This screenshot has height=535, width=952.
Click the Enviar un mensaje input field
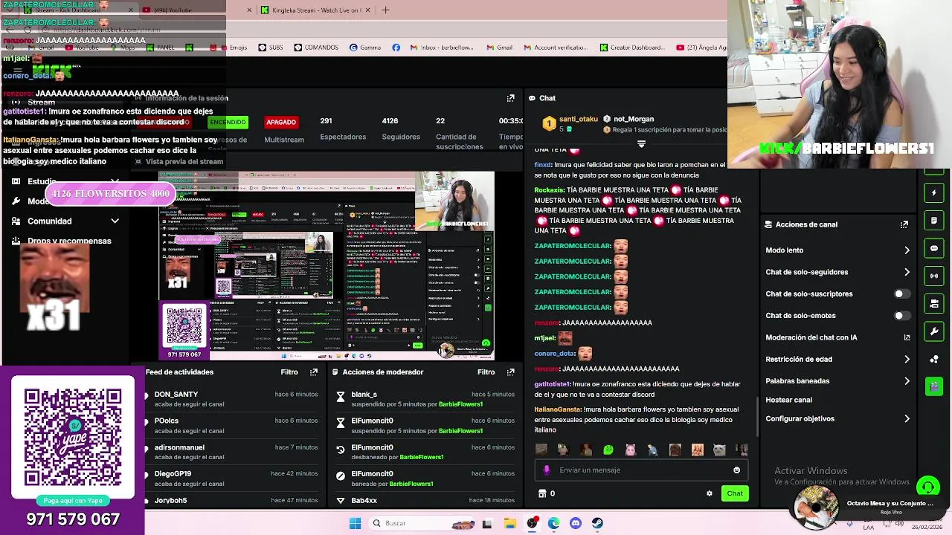click(x=641, y=470)
